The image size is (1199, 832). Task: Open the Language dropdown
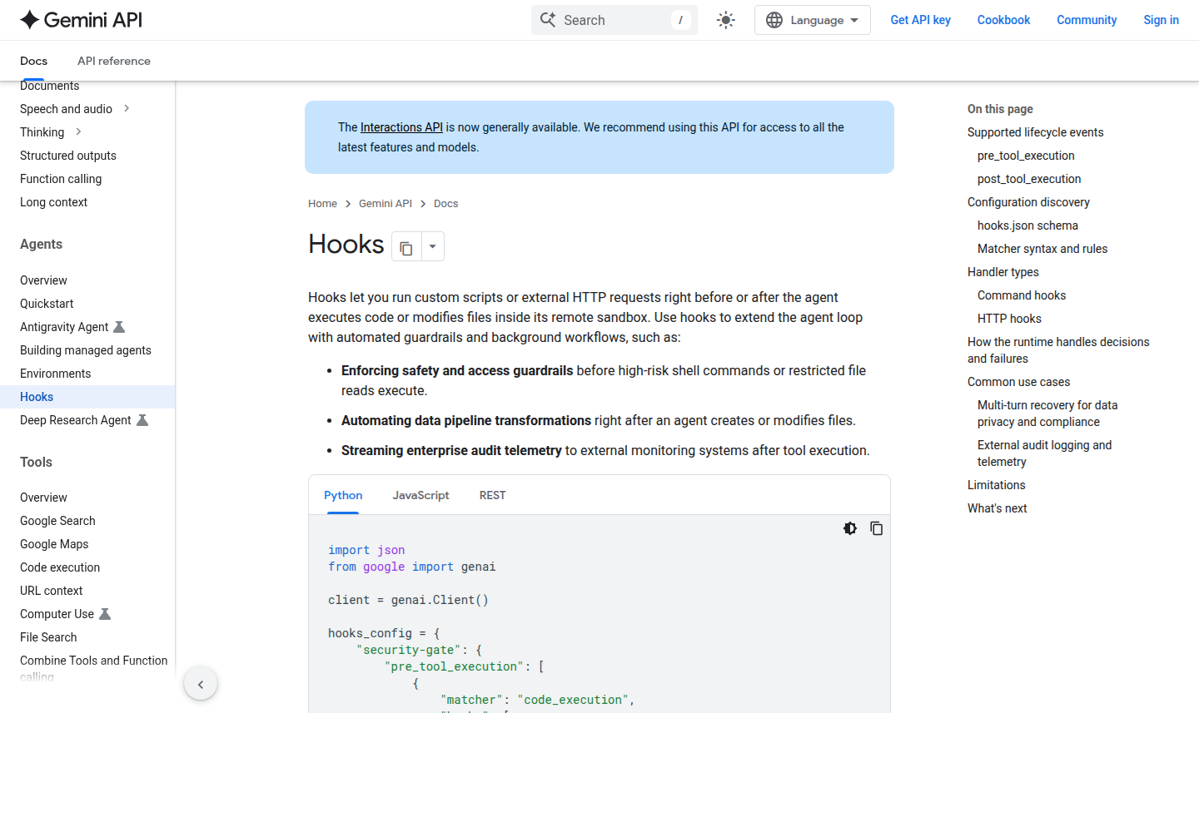[x=813, y=20]
